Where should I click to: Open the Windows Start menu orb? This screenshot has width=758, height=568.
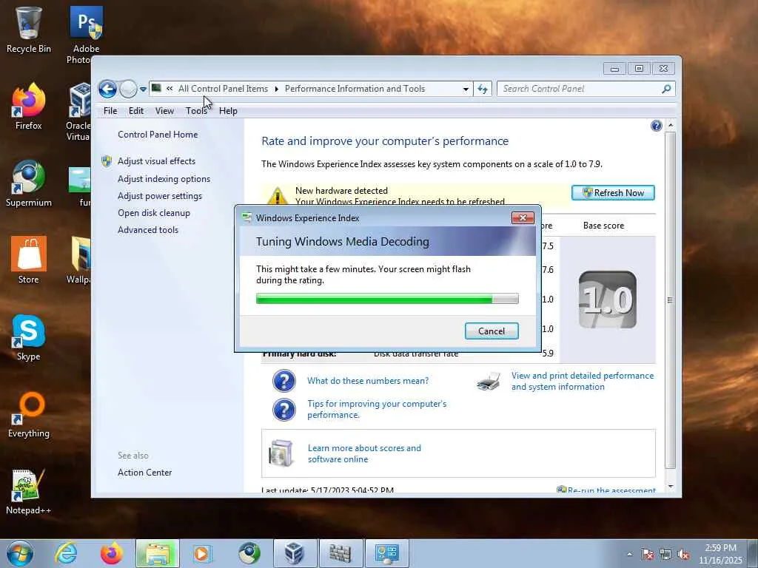click(x=20, y=553)
